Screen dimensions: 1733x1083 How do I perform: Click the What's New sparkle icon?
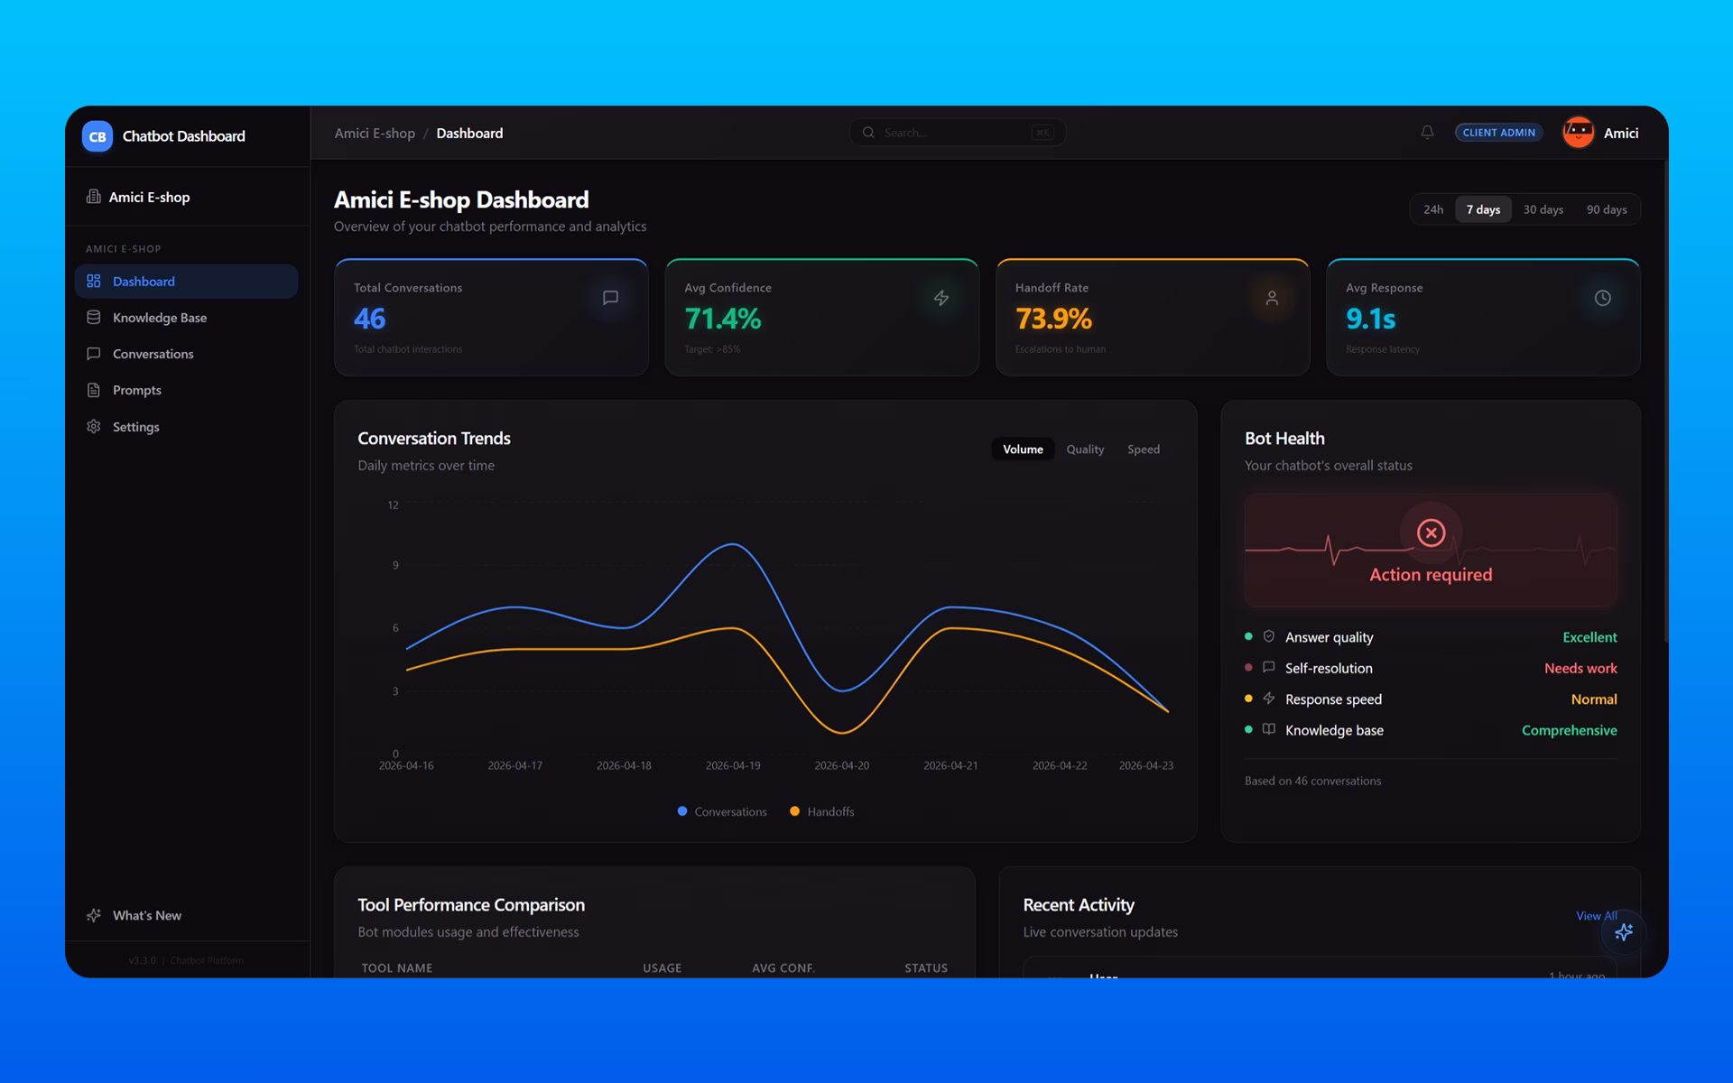[x=93, y=915]
